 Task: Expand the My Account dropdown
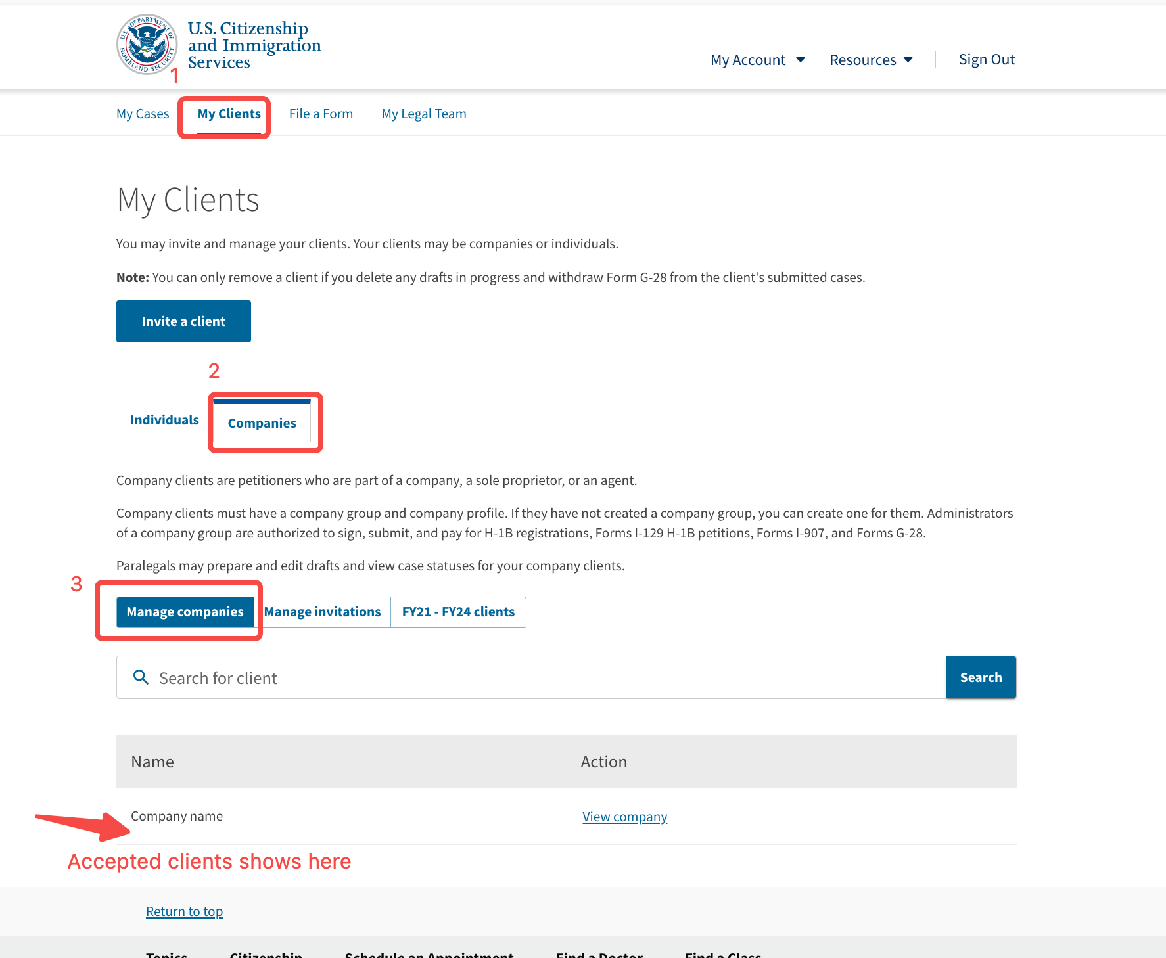(757, 60)
